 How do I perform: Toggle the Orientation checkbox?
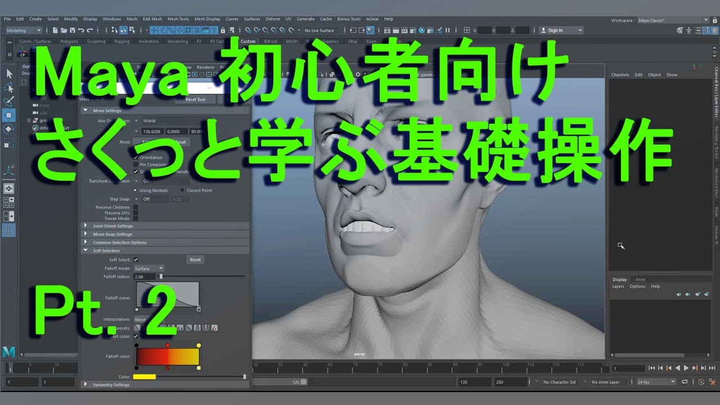(x=136, y=157)
